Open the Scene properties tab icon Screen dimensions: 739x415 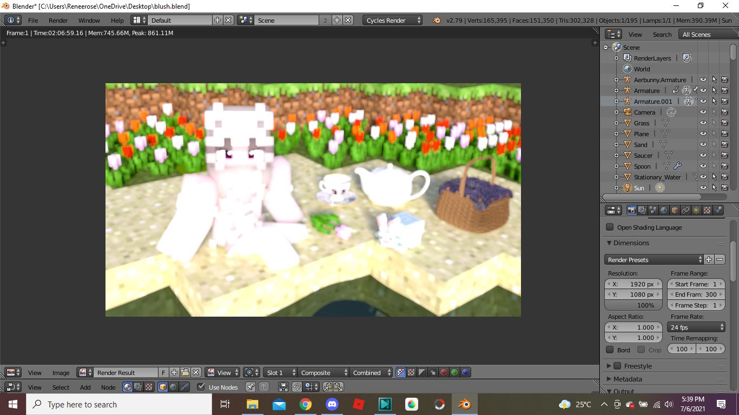pos(653,210)
